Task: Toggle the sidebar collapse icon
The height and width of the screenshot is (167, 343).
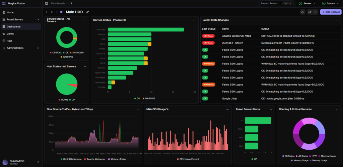Action: click(46, 3)
